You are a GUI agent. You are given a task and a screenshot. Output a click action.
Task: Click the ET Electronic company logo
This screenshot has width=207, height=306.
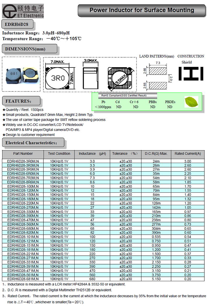23,11
